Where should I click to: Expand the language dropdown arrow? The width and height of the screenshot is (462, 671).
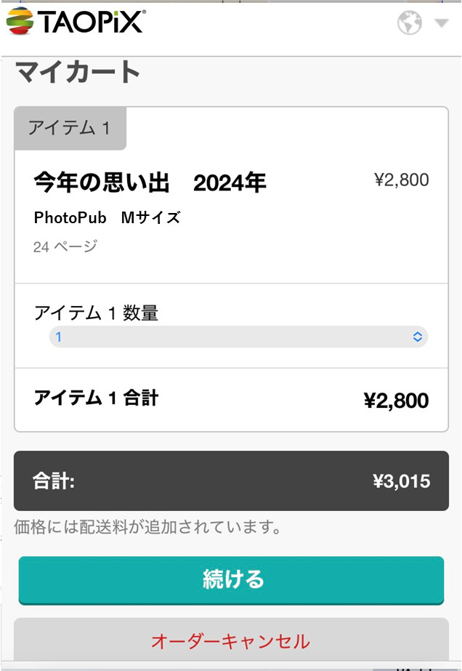pos(441,23)
